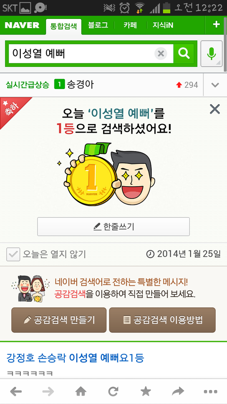Bookmark page with the star icon
227x404 pixels.
click(146, 392)
